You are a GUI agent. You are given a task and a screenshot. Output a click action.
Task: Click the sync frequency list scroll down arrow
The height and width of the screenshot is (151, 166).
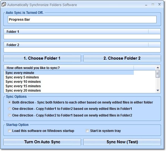[158, 91]
